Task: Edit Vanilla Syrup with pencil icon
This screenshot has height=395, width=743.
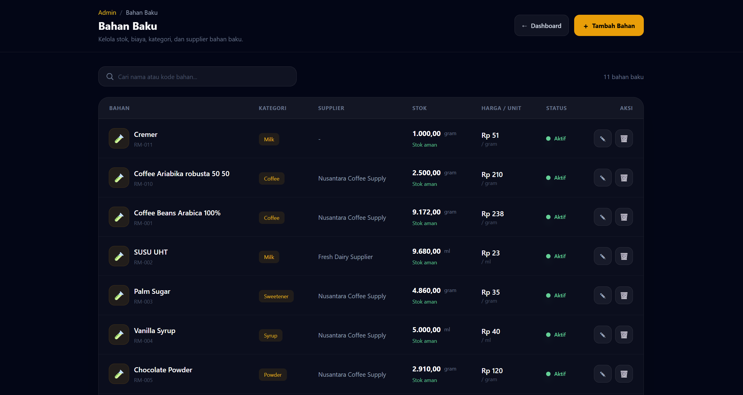Action: 602,335
